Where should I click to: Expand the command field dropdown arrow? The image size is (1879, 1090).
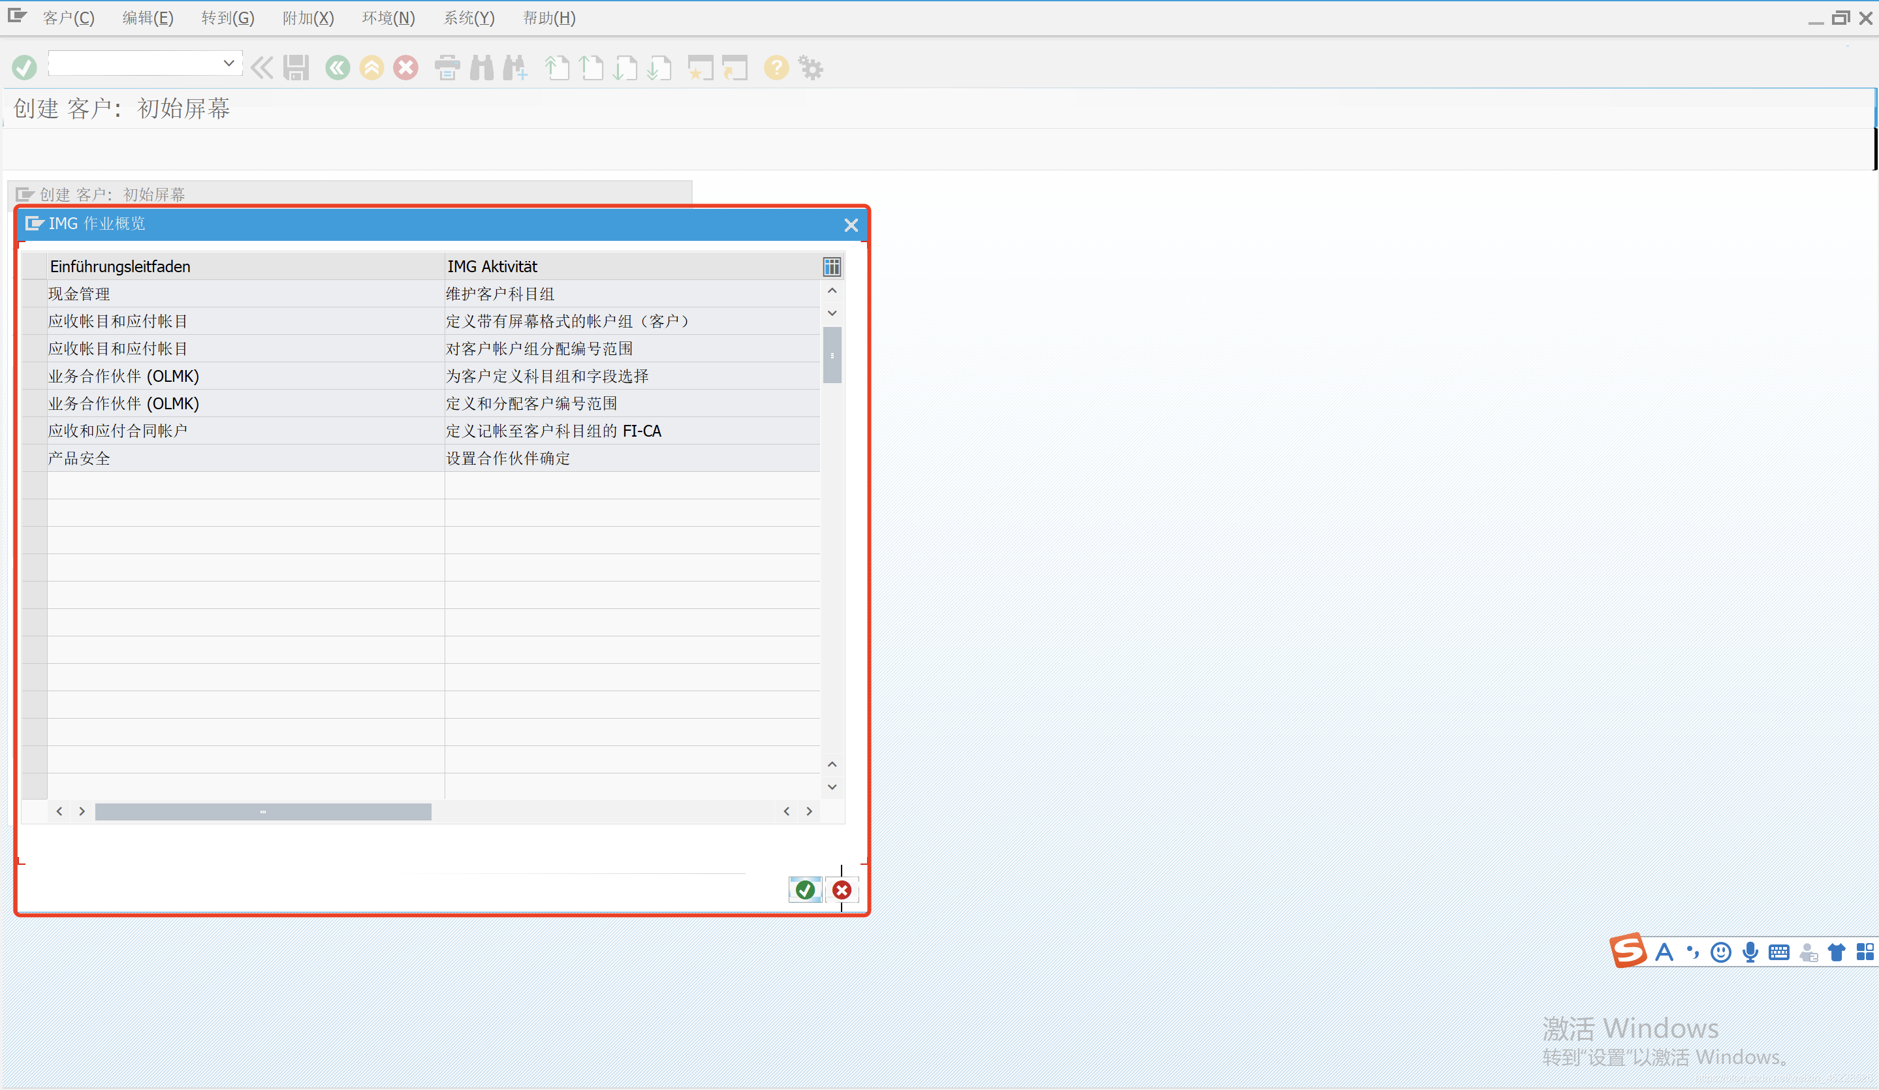[x=229, y=63]
